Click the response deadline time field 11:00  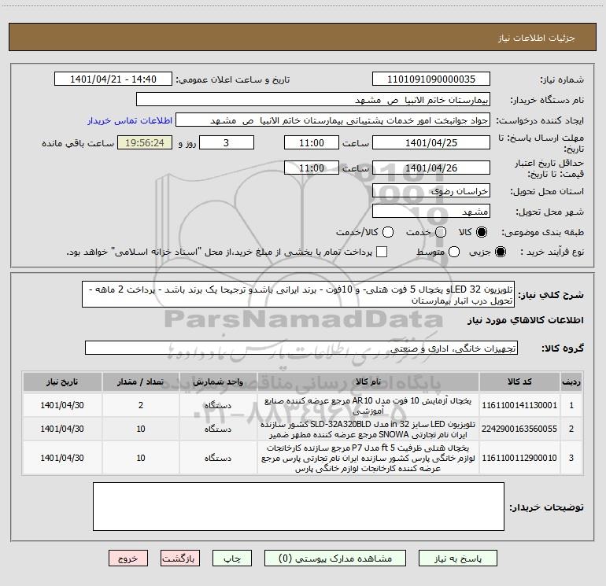(312, 142)
